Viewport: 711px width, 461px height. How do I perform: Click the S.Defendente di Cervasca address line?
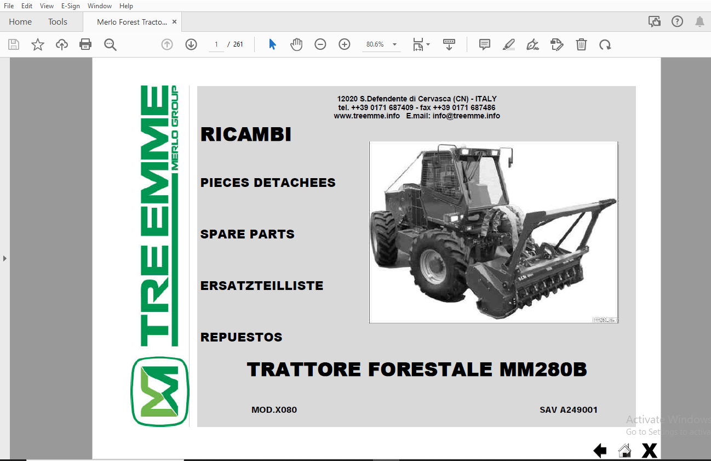pos(417,99)
